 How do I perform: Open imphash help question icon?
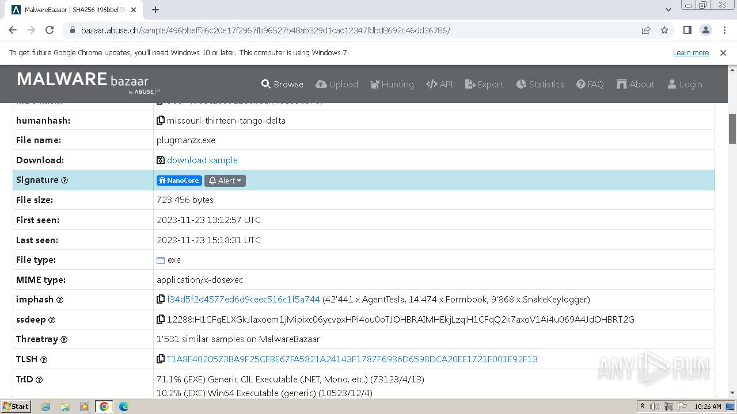coord(60,300)
